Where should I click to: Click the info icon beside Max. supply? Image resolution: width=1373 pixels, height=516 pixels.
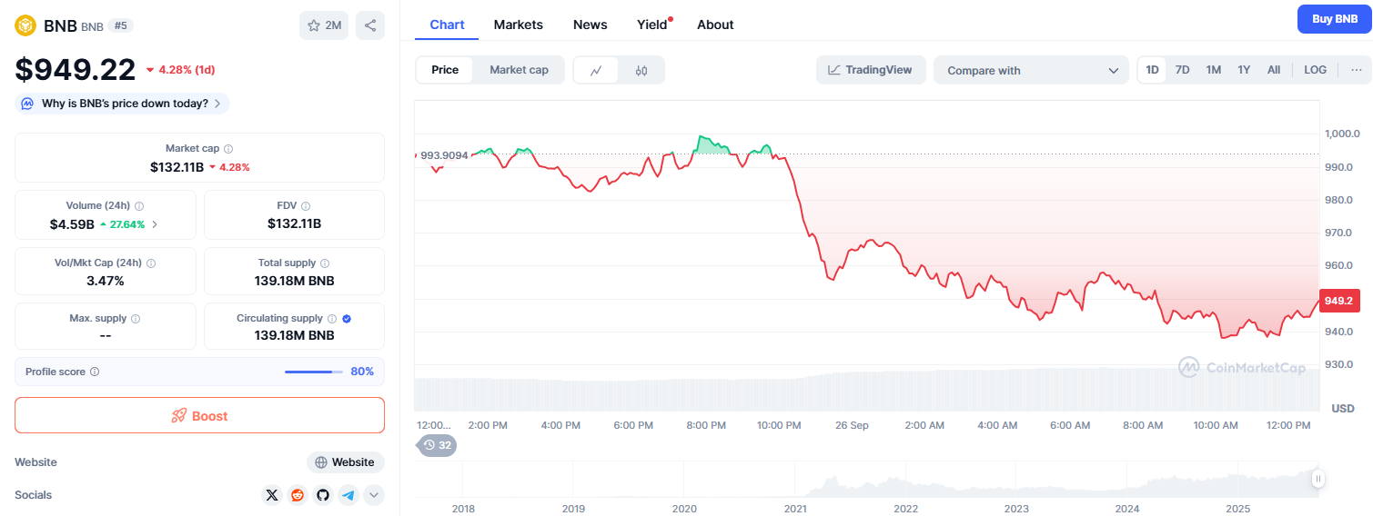tap(136, 319)
